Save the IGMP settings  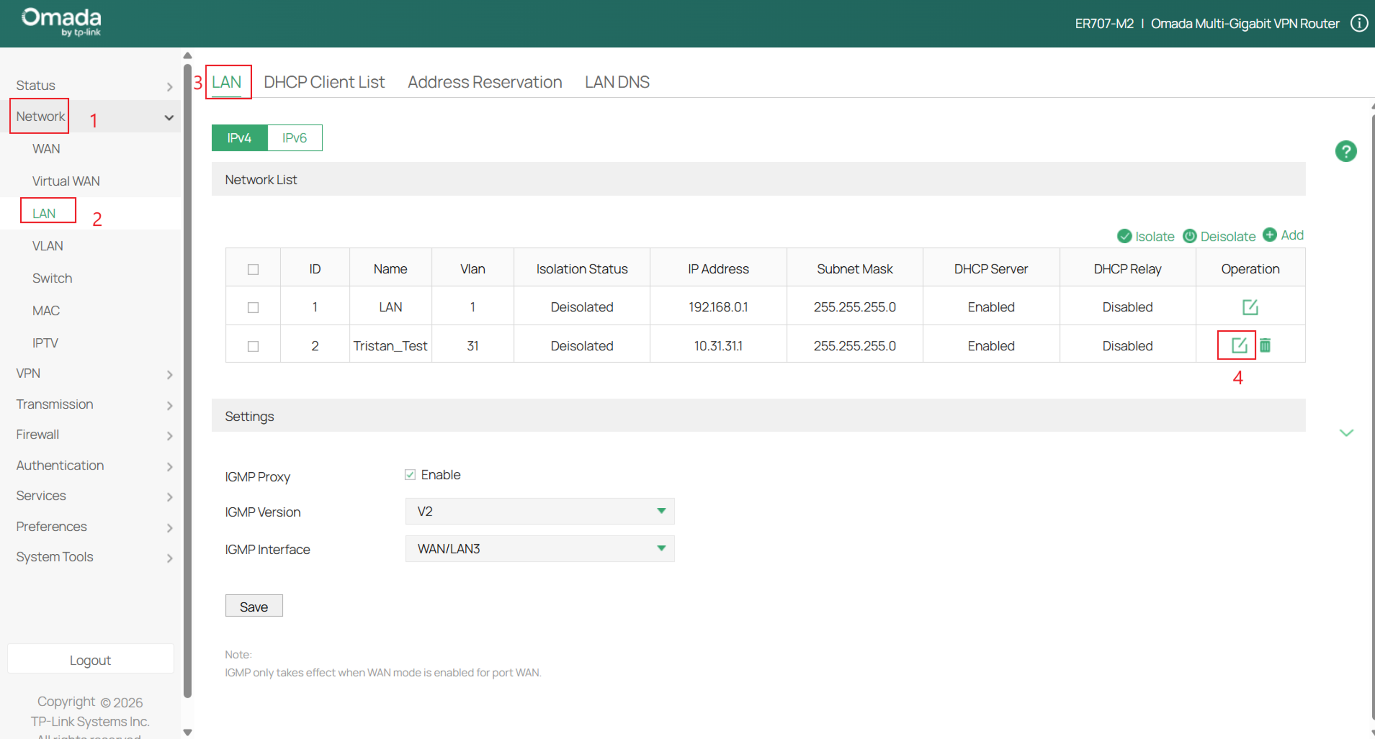tap(254, 606)
